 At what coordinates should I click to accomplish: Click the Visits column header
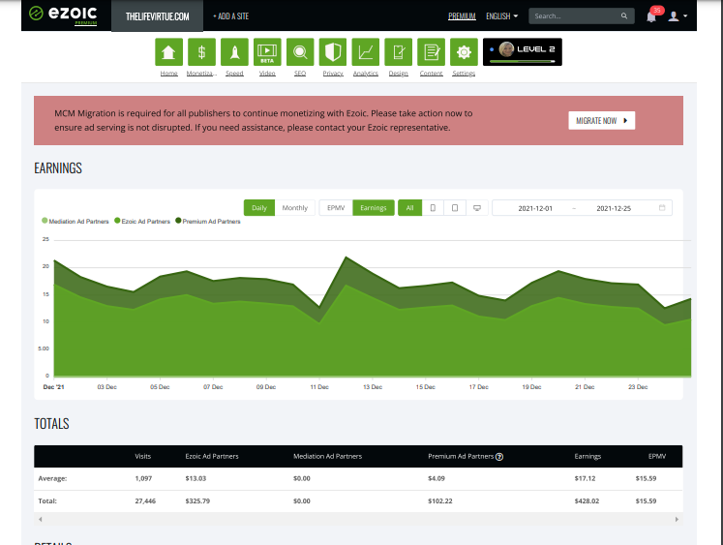pyautogui.click(x=143, y=457)
